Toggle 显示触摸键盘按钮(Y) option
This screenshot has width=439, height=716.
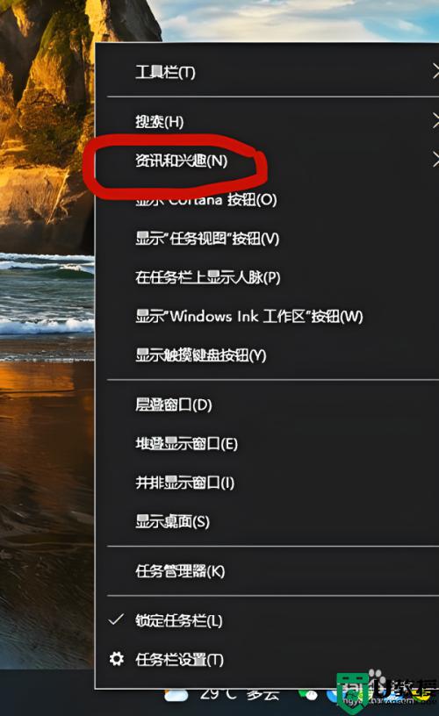click(267, 354)
